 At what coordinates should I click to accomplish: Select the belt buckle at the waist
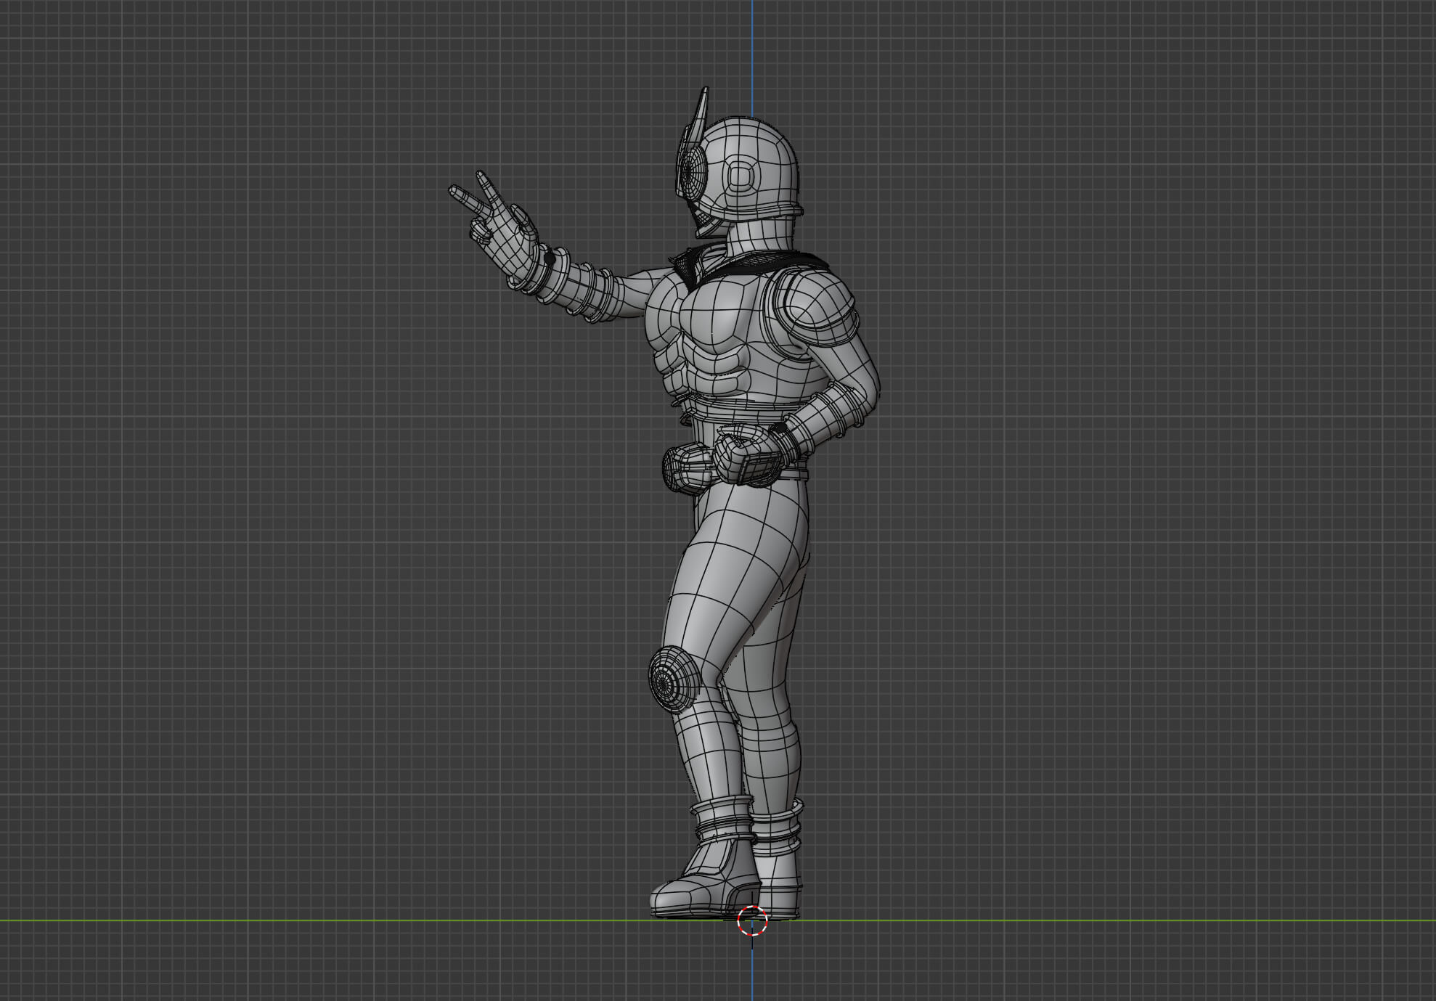coord(687,468)
